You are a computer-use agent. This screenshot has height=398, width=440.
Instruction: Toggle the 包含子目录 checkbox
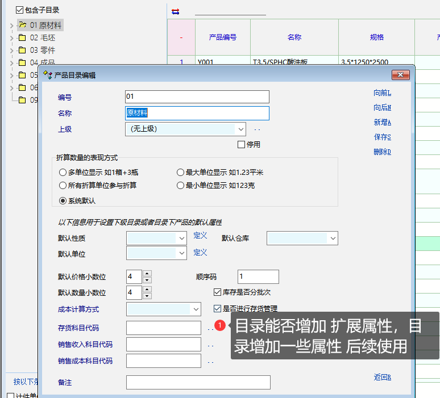[x=20, y=10]
